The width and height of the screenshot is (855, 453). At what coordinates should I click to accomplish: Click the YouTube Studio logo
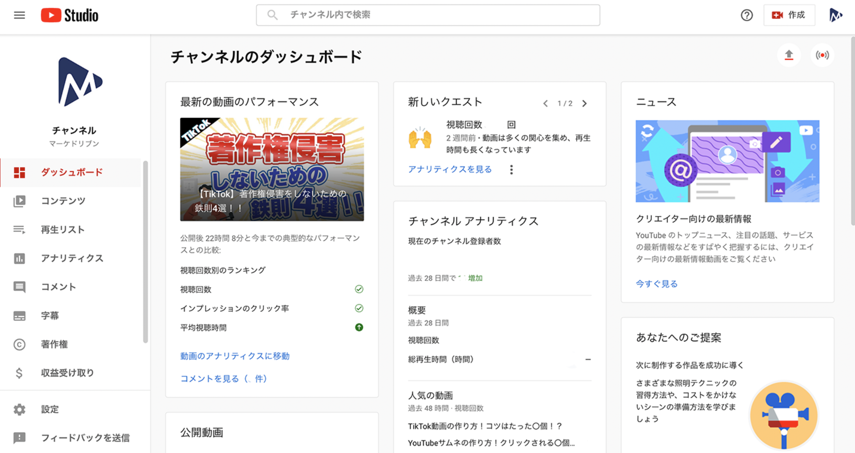[70, 15]
